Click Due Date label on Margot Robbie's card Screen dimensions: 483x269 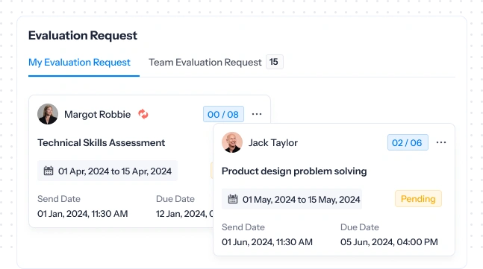(x=175, y=199)
